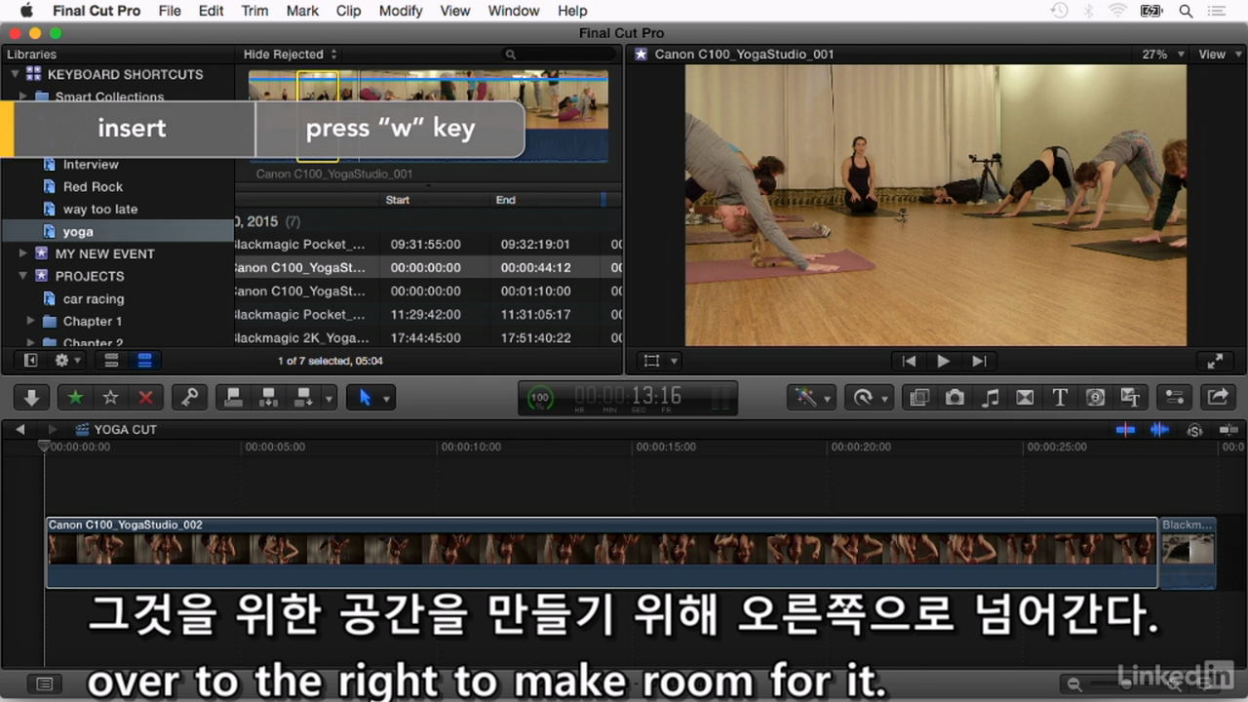Go to next edit in viewer
This screenshot has height=702, width=1248.
[979, 361]
